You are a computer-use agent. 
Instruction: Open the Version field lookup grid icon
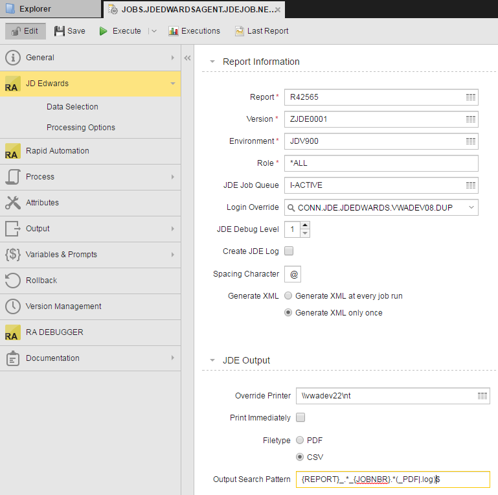(x=471, y=119)
